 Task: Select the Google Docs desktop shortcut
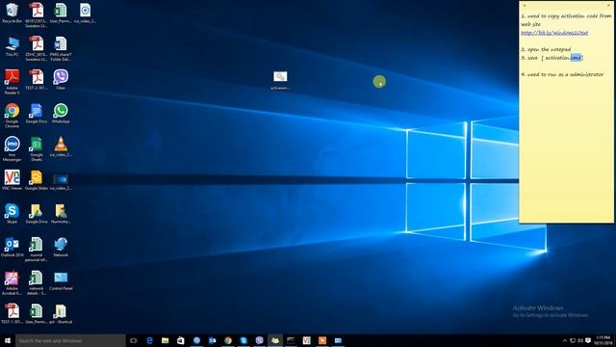pos(37,114)
